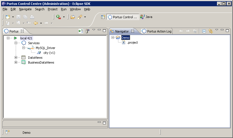This screenshot has width=233, height=138.
Task: Open the File menu
Action: (5, 9)
